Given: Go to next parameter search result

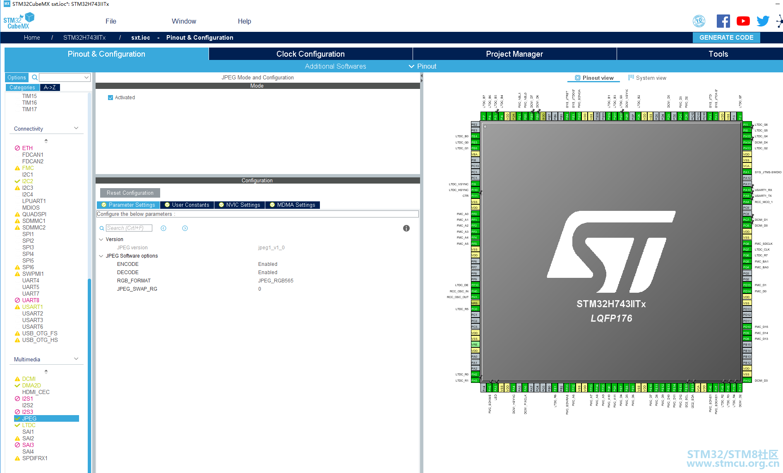Looking at the screenshot, I should (185, 228).
